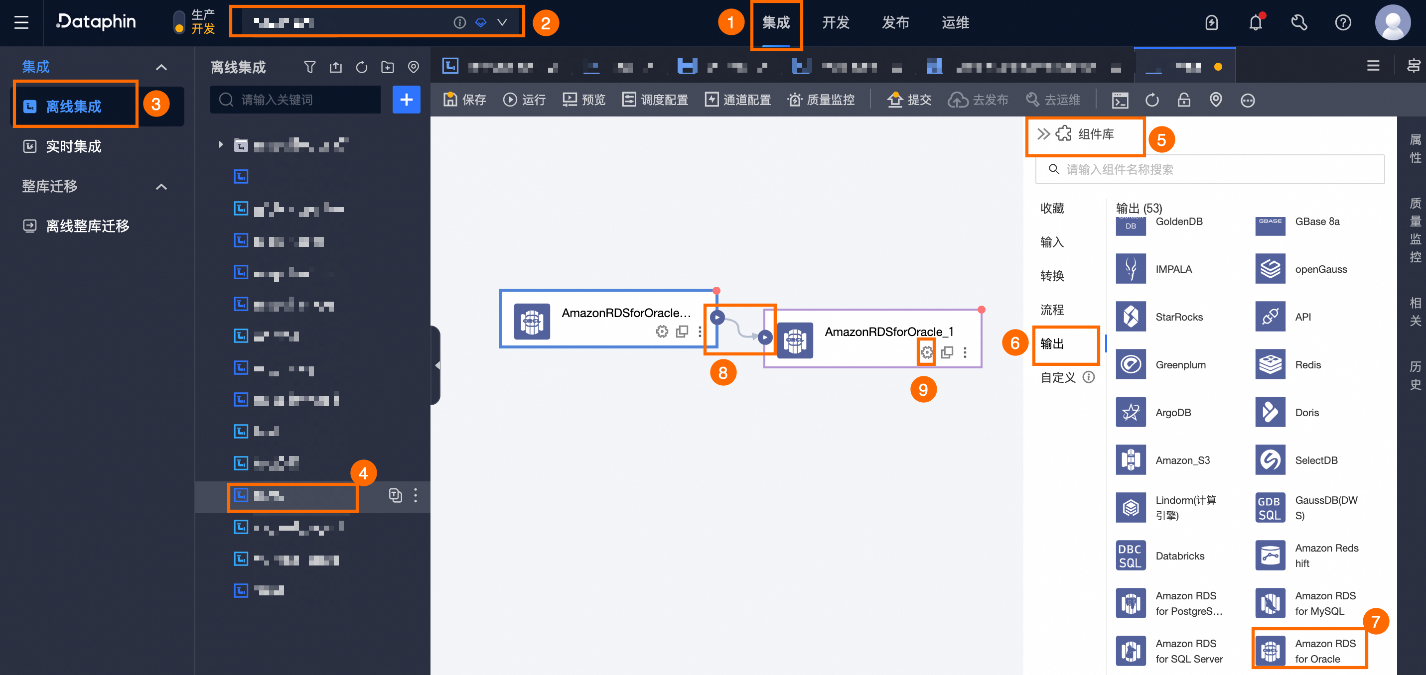Viewport: 1426px width, 675px height.
Task: Click the export/upload icon in 离线集成 panel
Action: (x=335, y=68)
